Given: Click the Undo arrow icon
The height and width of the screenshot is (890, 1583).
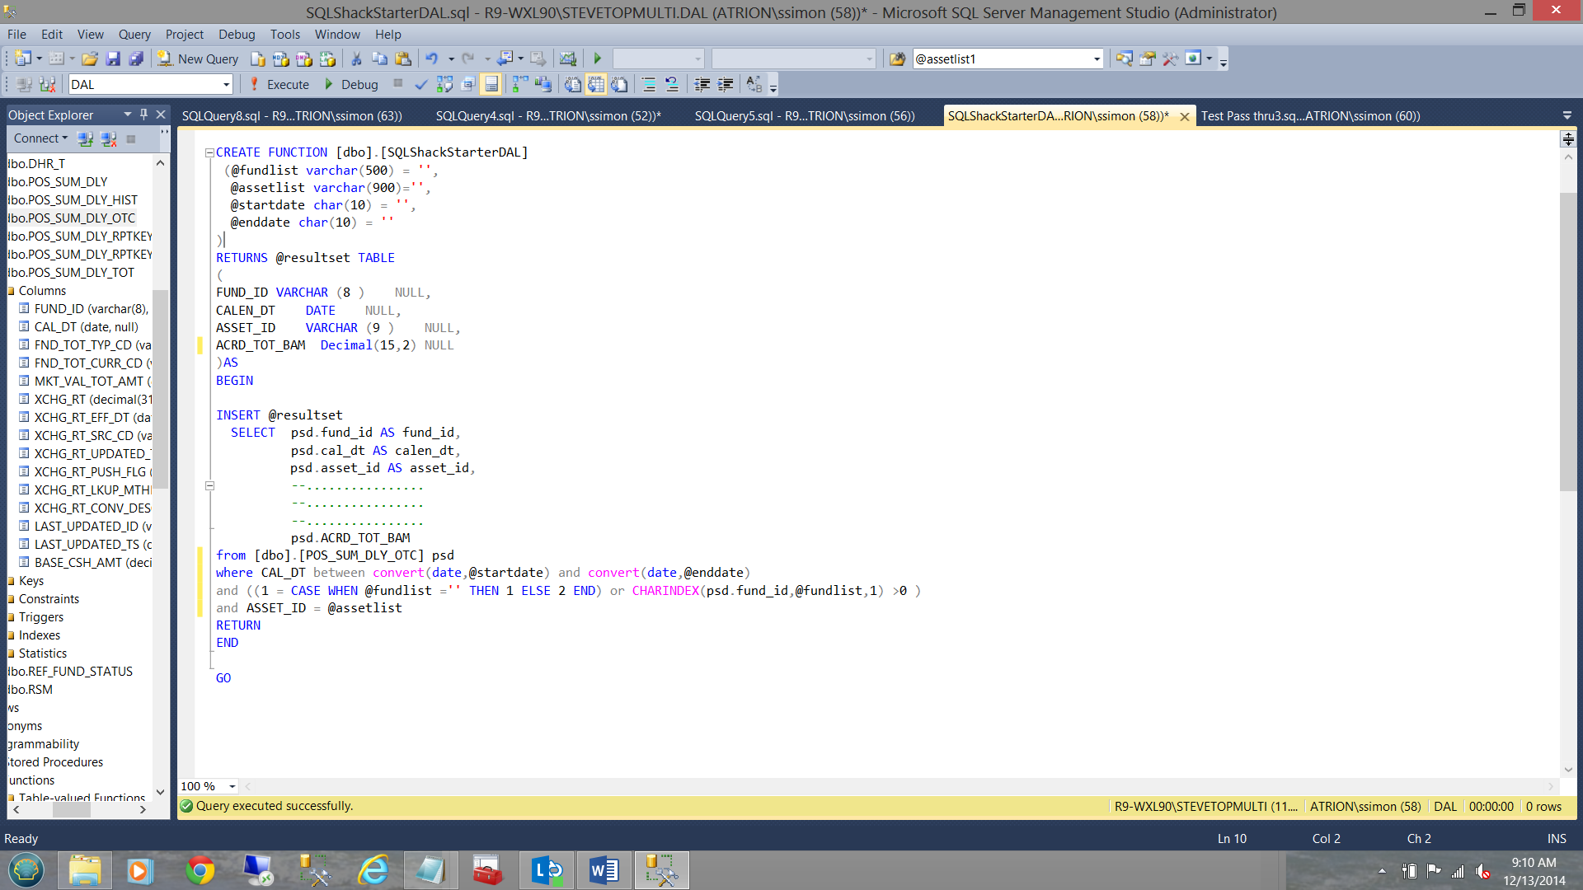Looking at the screenshot, I should [x=431, y=59].
